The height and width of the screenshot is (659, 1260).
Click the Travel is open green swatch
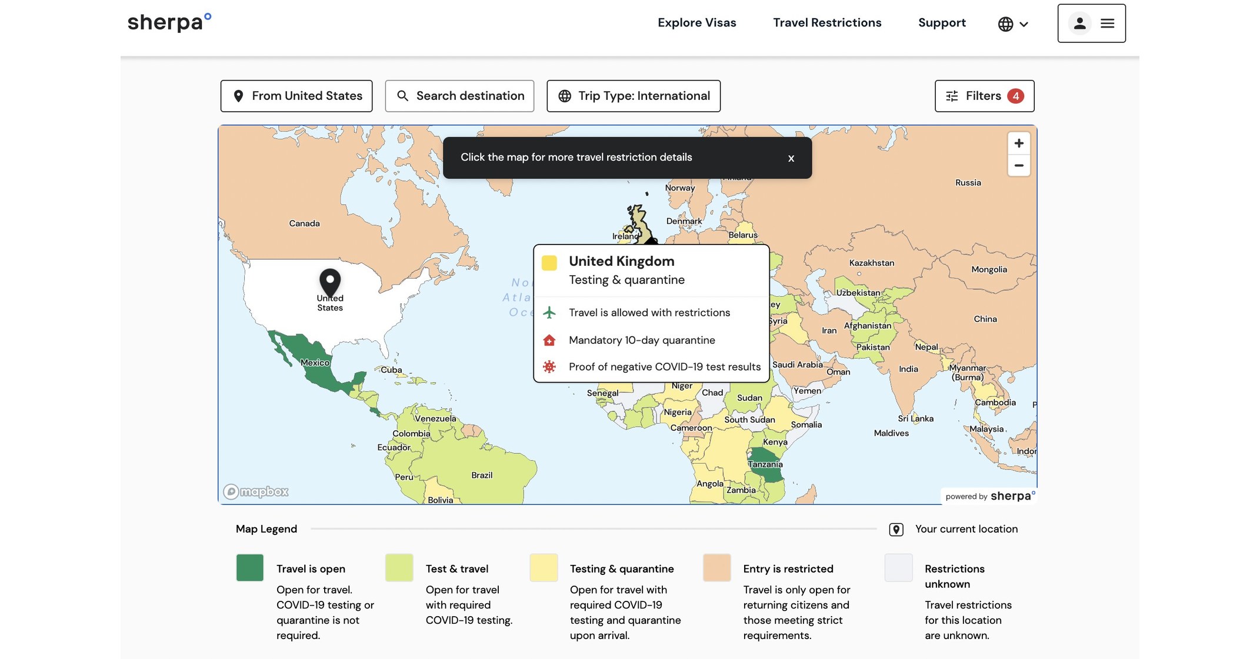pos(250,567)
